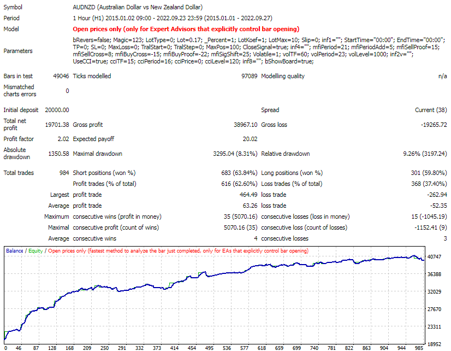Click the parameters line beginning UseCCI=true
This screenshot has width=451, height=351.
(x=193, y=62)
